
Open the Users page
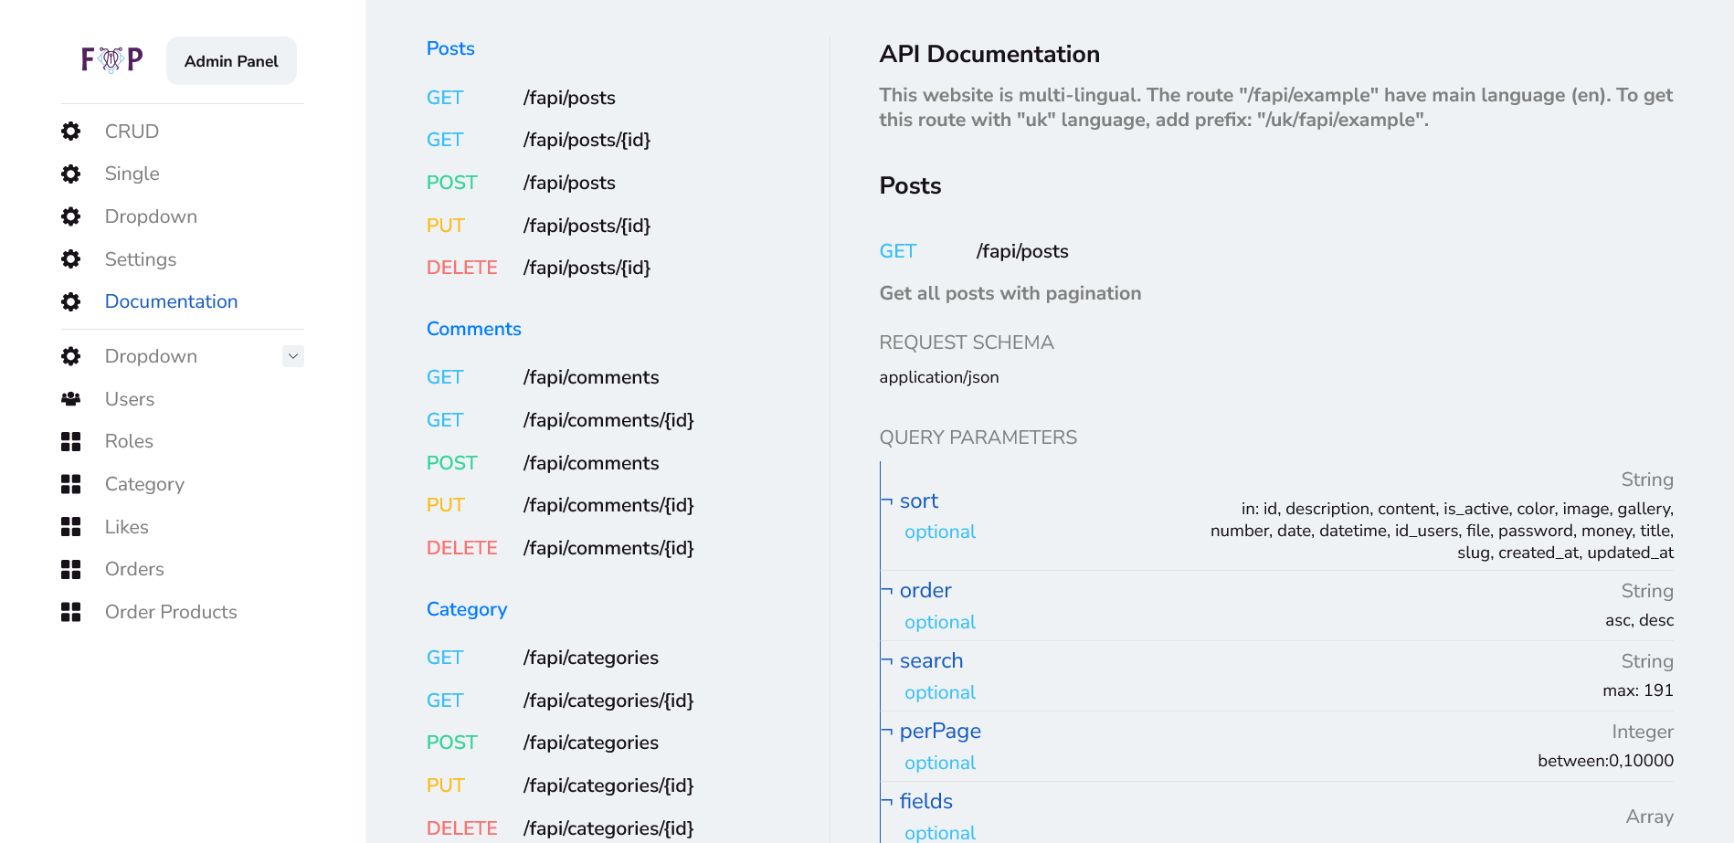(130, 399)
